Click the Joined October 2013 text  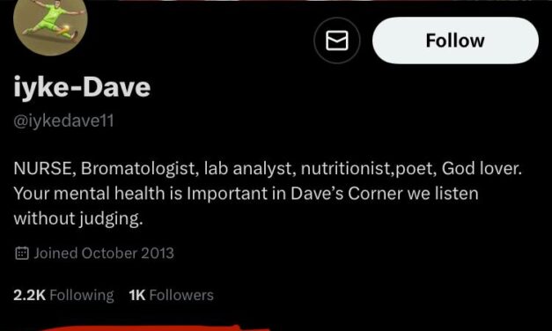[104, 254]
